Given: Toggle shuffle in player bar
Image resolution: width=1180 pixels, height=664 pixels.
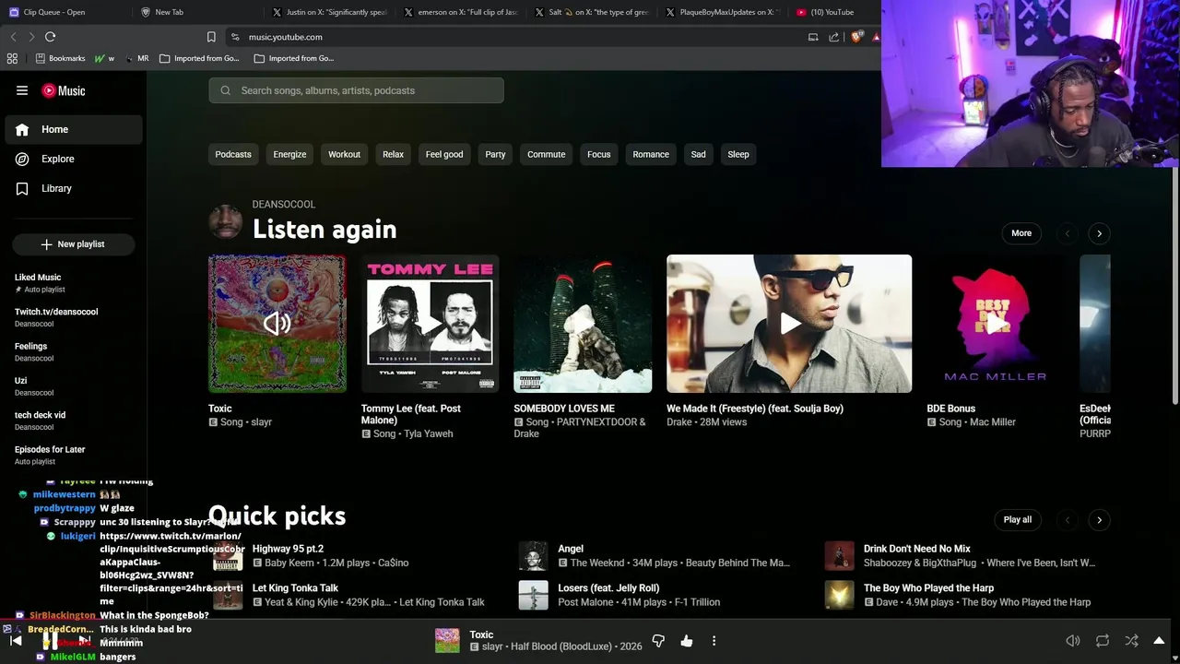Looking at the screenshot, I should point(1131,641).
